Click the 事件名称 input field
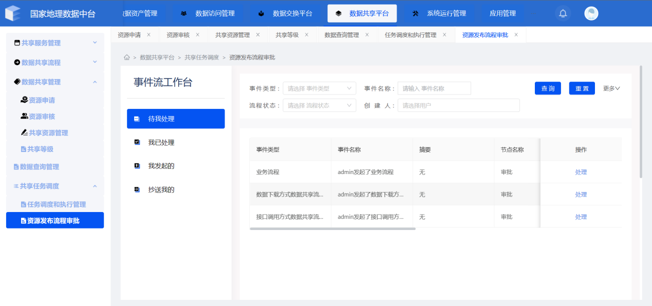Viewport: 652px width, 306px height. [434, 88]
